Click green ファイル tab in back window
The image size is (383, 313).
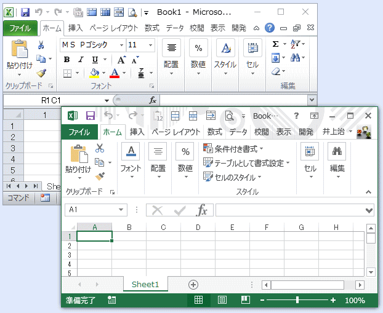click(20, 28)
